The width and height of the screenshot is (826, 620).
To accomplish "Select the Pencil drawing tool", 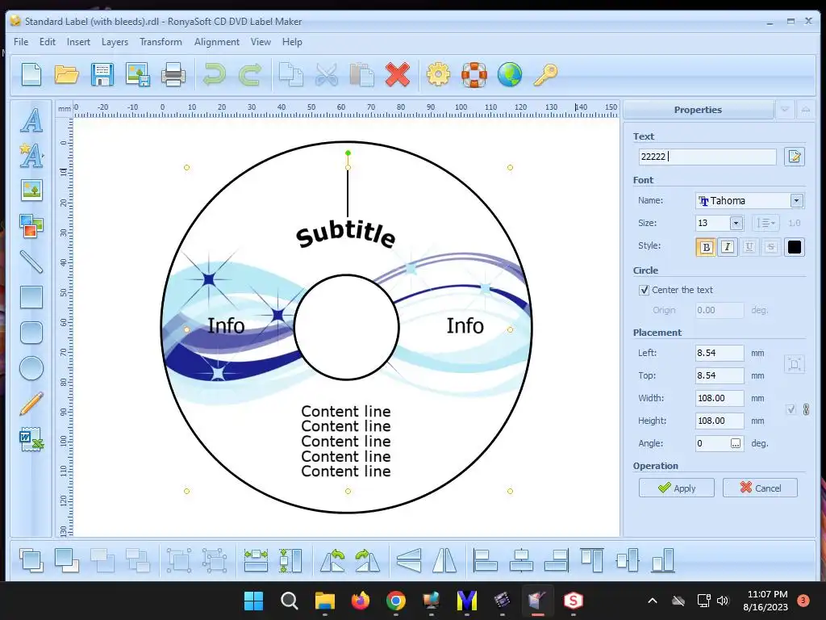I will (31, 404).
